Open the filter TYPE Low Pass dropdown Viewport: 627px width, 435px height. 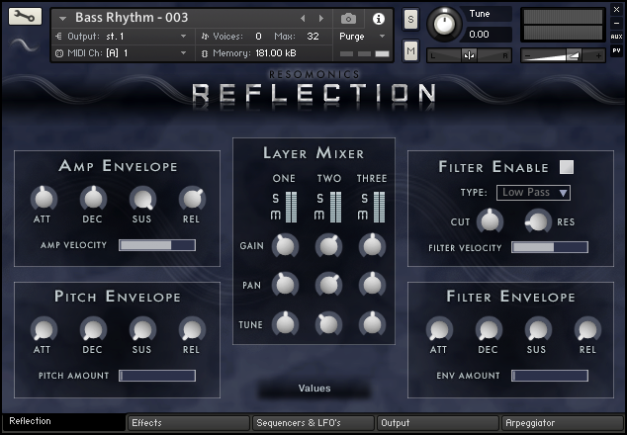click(x=533, y=193)
